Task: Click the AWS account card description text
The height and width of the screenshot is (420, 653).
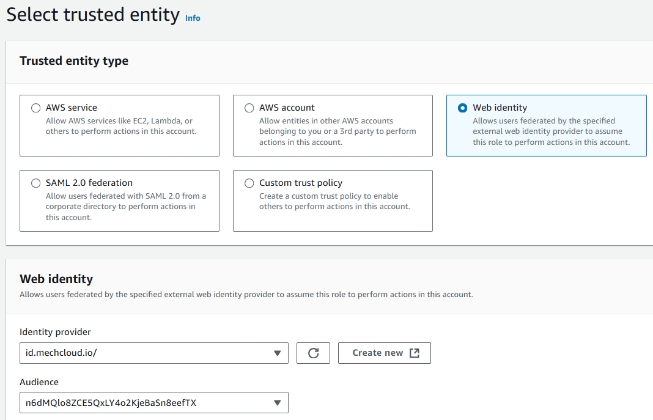Action: tap(337, 131)
